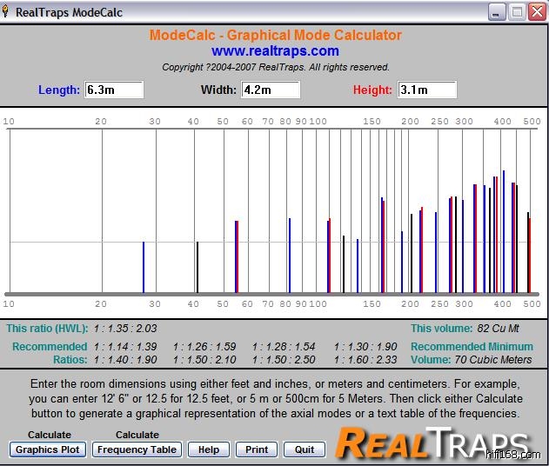Select the Width input box
The height and width of the screenshot is (466, 549).
pyautogui.click(x=271, y=90)
